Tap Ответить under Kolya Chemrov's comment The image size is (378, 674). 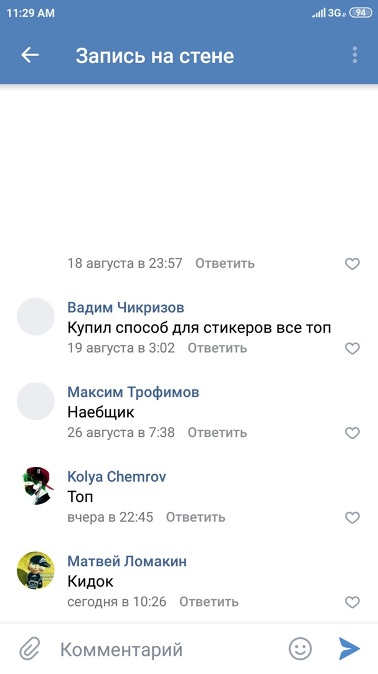[196, 517]
